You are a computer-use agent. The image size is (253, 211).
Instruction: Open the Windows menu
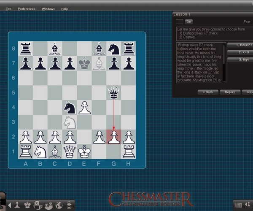pyautogui.click(x=48, y=8)
